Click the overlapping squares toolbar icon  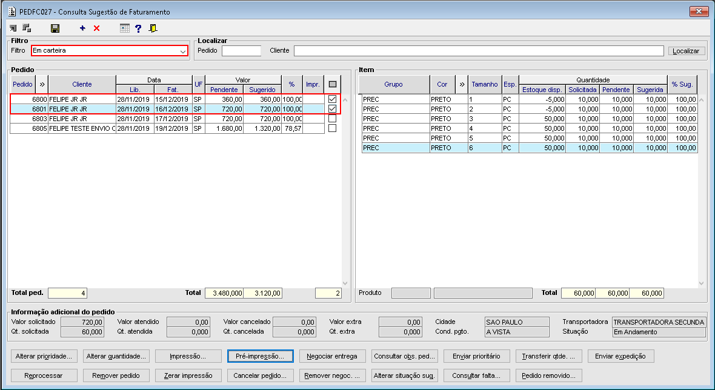(27, 28)
